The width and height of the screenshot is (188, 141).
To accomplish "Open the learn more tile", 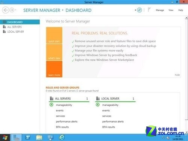I will (x=54, y=69).
